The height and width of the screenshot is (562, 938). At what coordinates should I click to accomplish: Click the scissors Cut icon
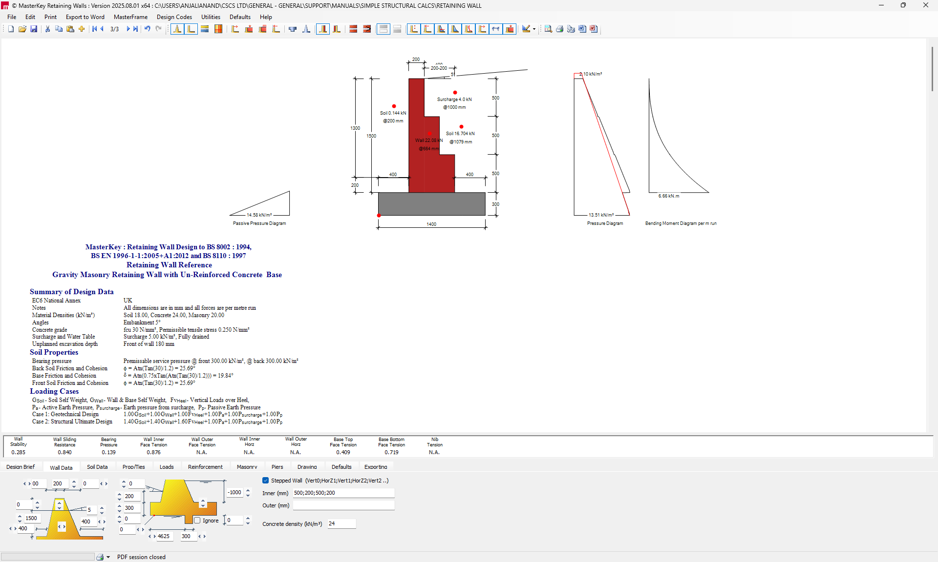click(47, 29)
